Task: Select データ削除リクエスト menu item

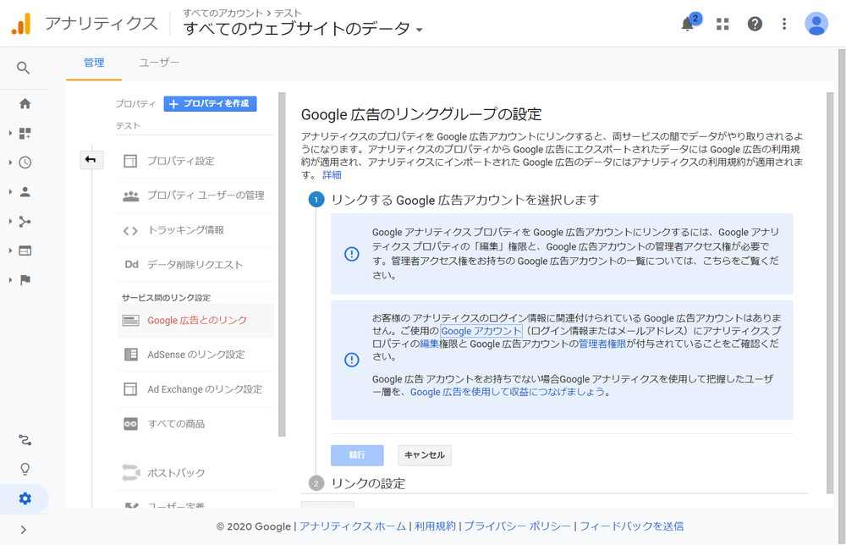Action: [195, 264]
